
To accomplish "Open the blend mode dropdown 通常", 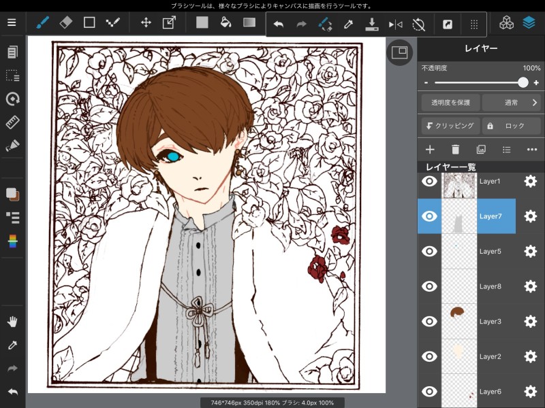I will click(512, 103).
